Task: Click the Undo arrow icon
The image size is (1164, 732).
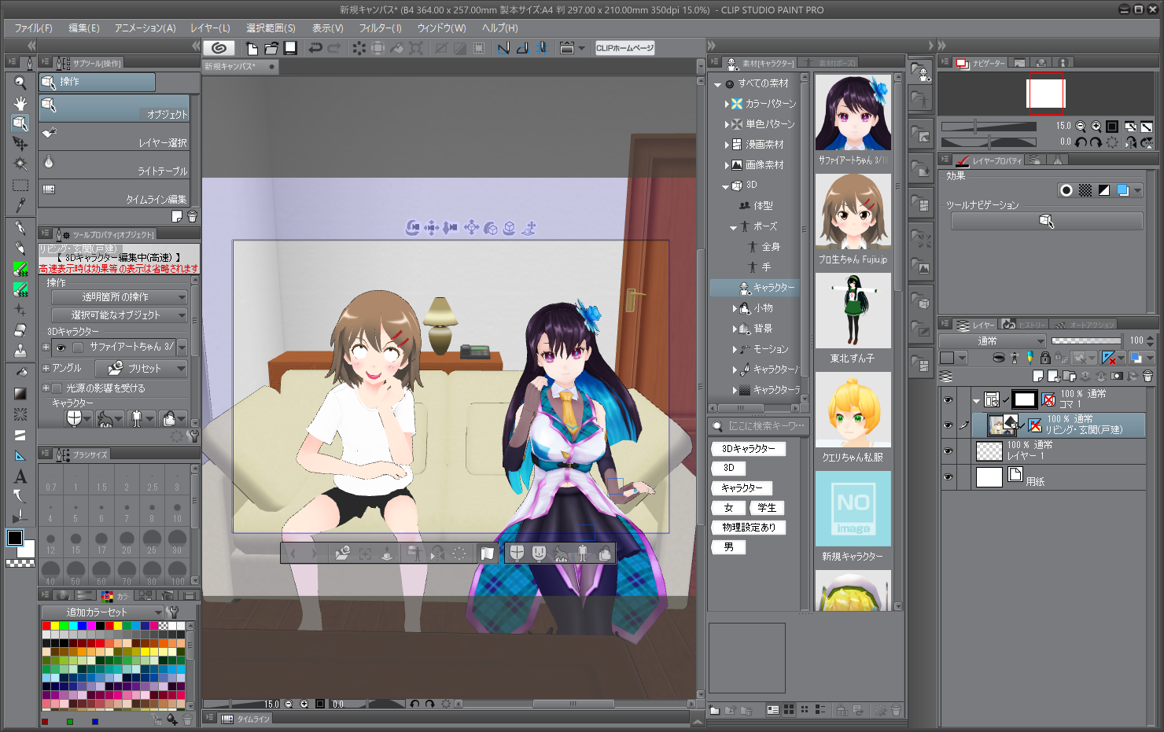Action: (x=315, y=48)
